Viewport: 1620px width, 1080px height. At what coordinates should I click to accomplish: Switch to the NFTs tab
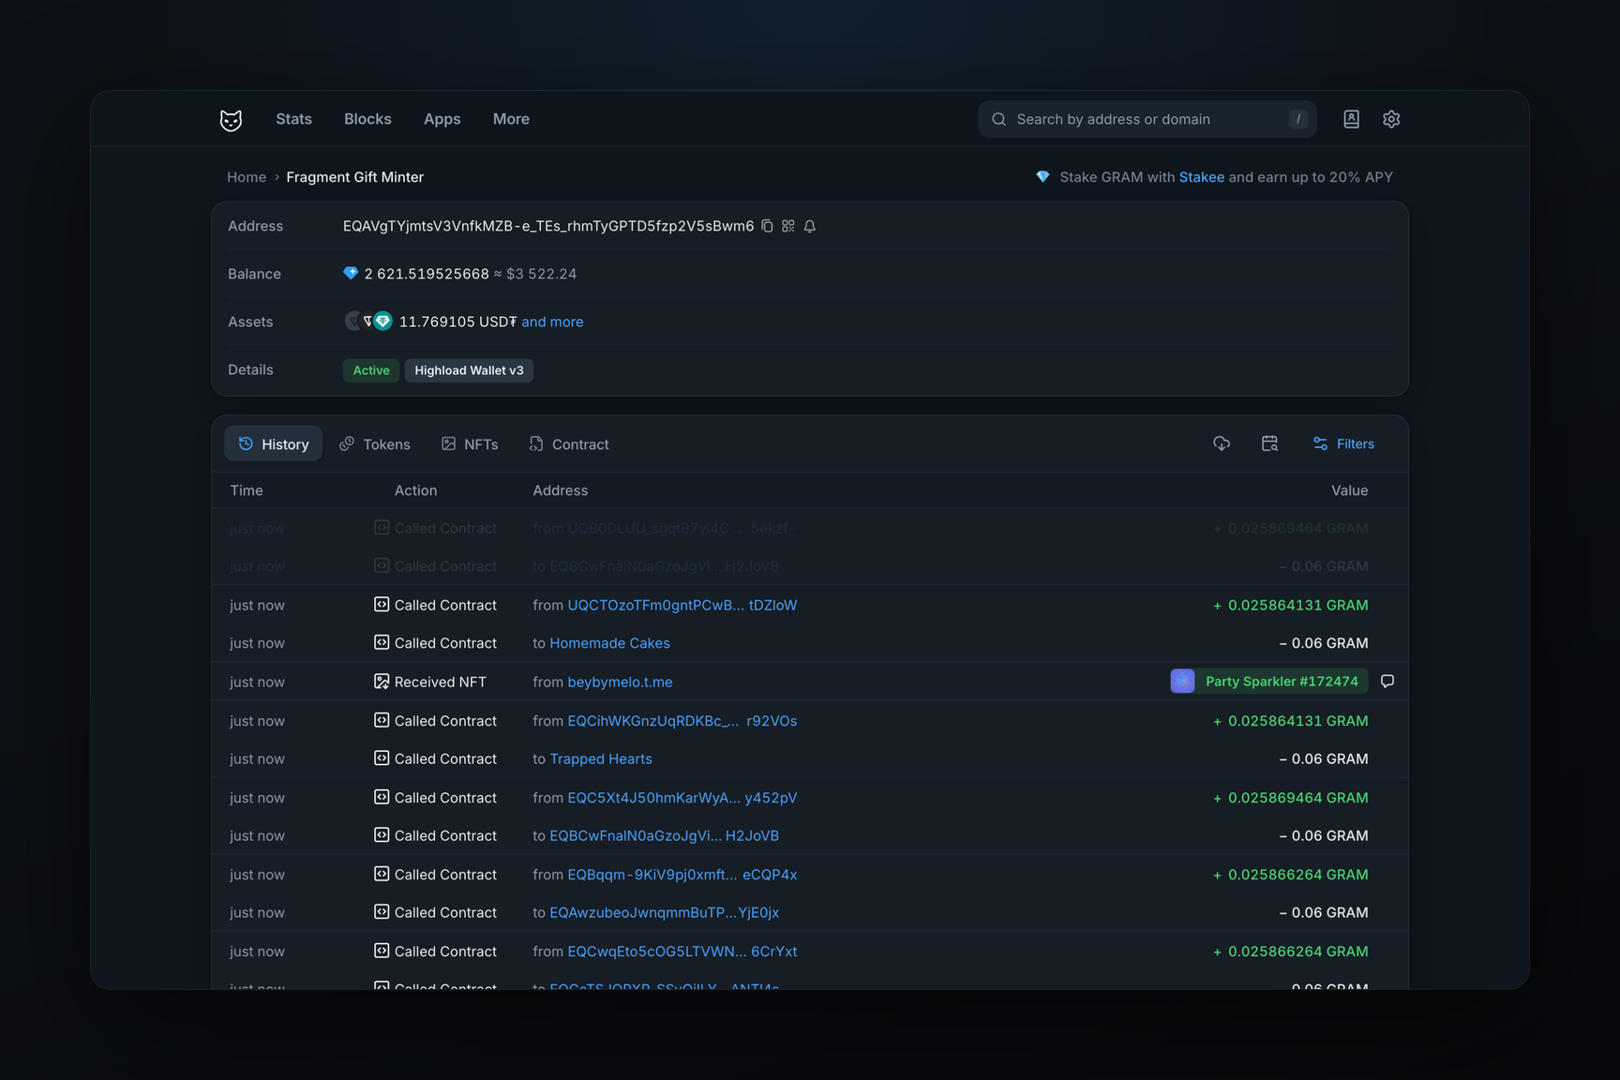(x=470, y=443)
